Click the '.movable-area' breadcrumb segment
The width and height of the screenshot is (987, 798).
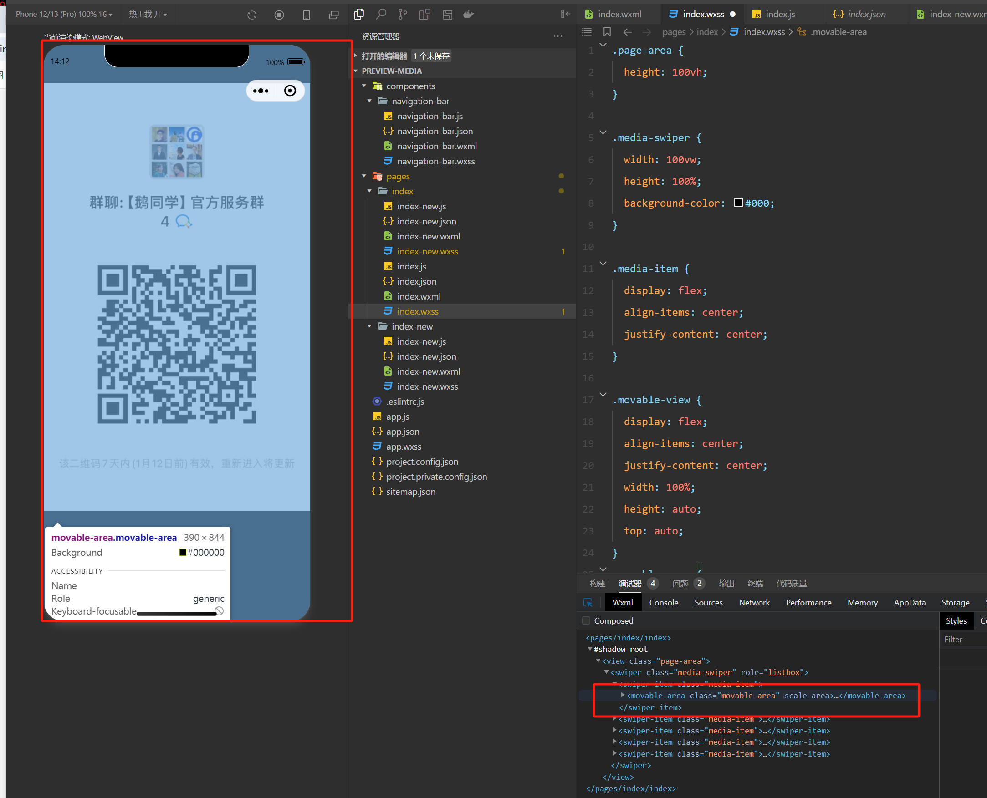pos(839,32)
